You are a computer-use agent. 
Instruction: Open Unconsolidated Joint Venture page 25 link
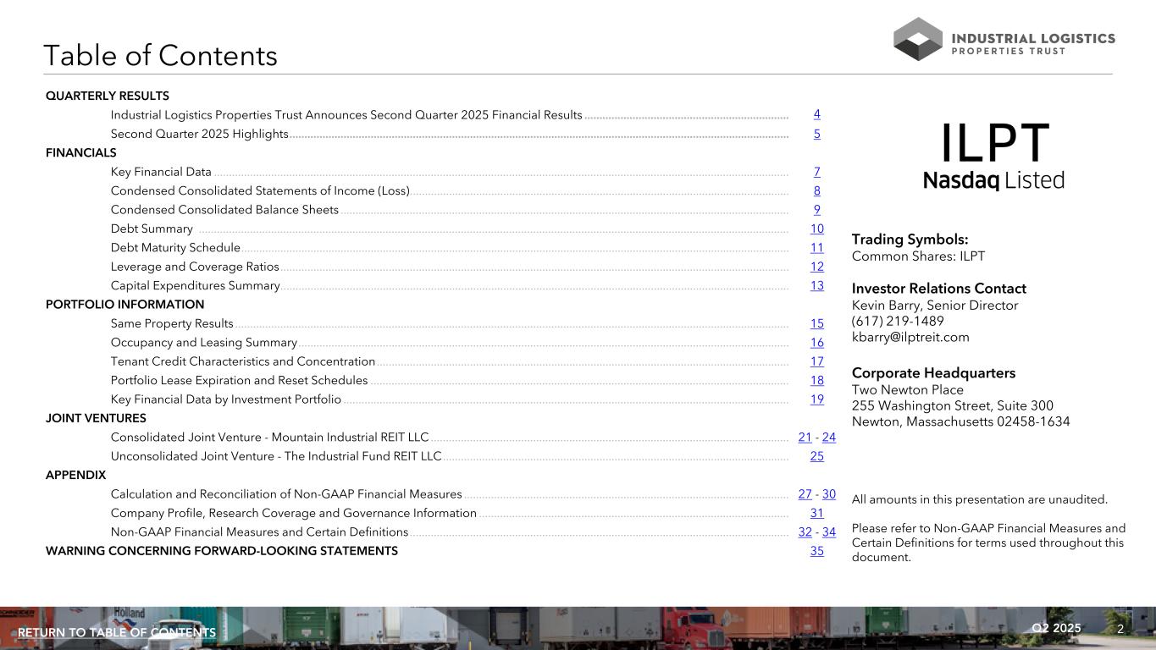[x=816, y=456]
